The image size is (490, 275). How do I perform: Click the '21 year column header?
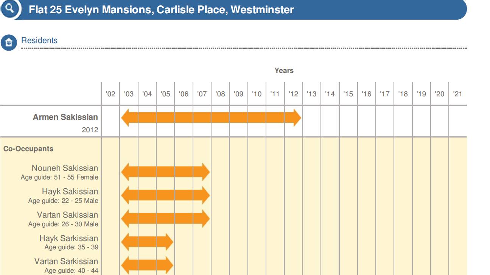(458, 94)
